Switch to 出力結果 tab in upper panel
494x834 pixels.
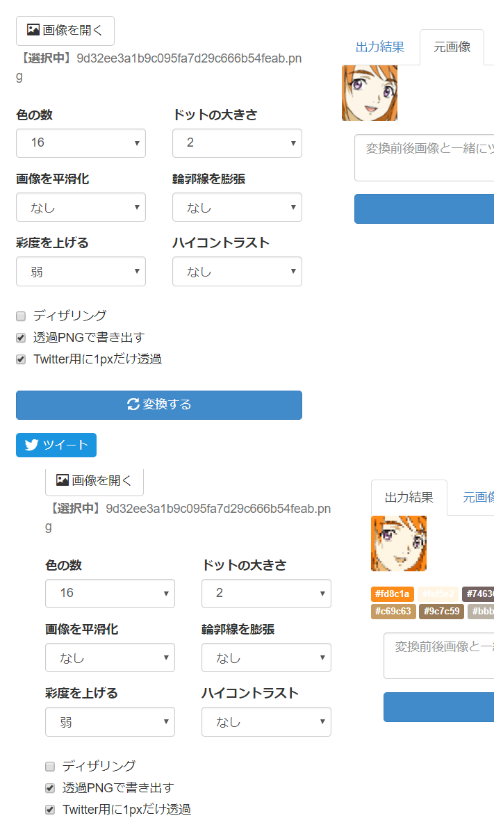coord(380,47)
